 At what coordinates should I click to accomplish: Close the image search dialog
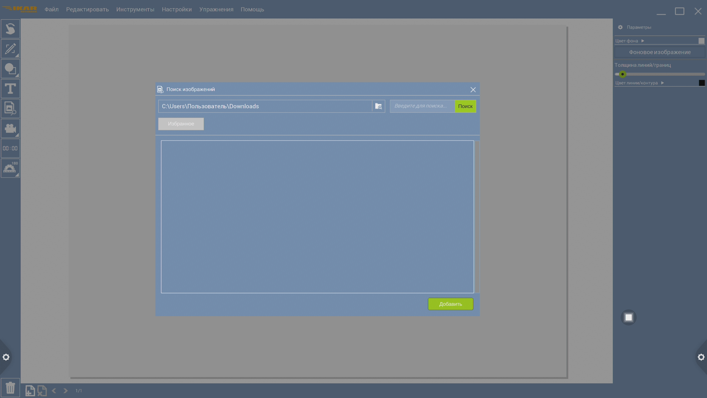pos(473,90)
